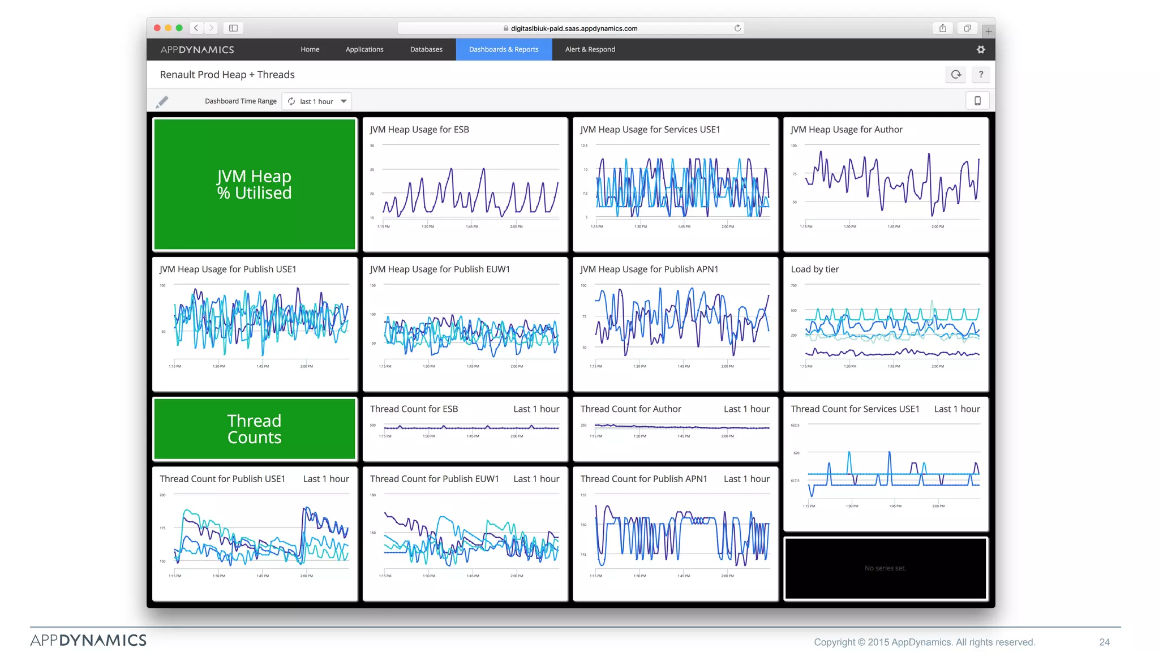Image resolution: width=1159 pixels, height=652 pixels.
Task: Open the Databases tab
Action: coord(426,49)
